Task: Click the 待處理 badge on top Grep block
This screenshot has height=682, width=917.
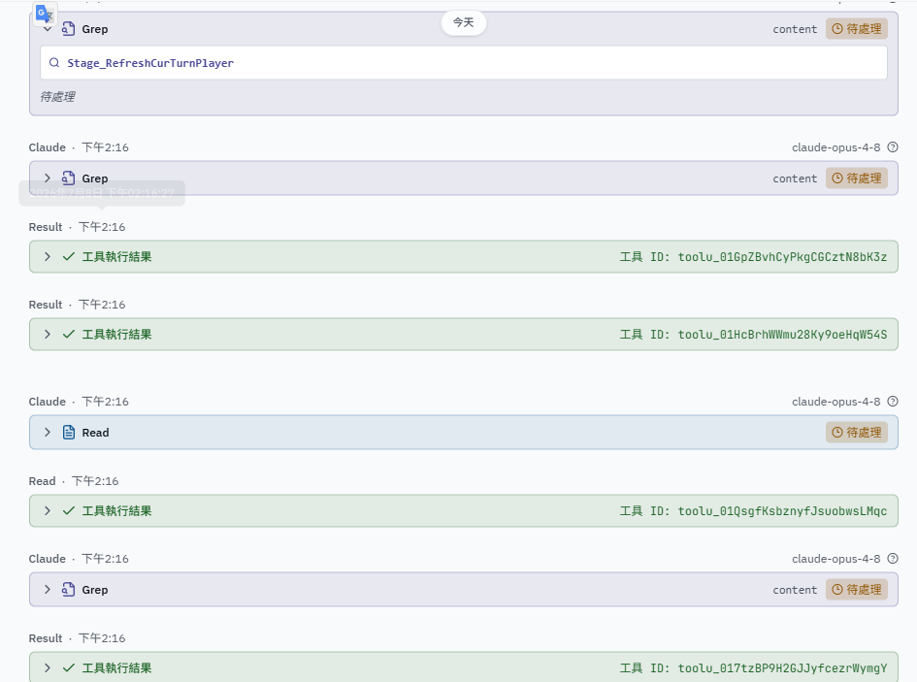Action: click(856, 29)
